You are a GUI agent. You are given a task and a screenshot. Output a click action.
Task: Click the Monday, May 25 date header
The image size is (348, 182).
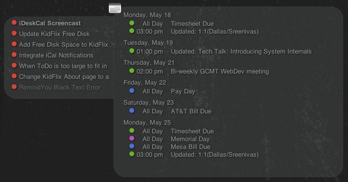(x=147, y=123)
